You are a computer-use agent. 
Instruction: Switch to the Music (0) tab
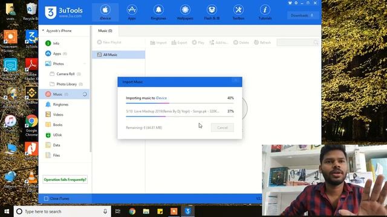pos(105,31)
